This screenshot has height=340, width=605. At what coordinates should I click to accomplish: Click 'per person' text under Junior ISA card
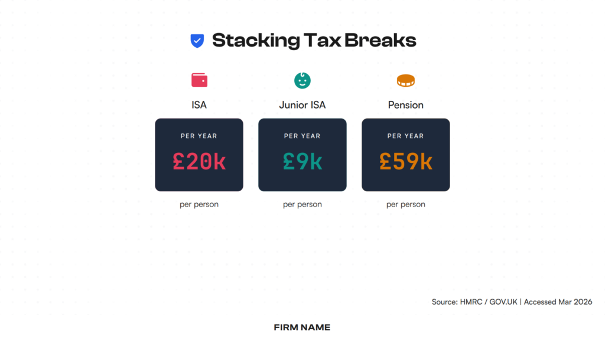(x=302, y=204)
